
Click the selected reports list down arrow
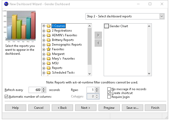click(149, 74)
